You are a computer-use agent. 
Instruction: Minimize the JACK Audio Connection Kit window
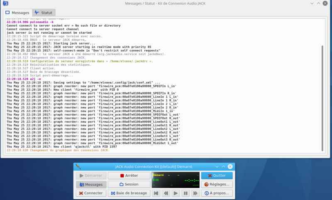[217, 167]
